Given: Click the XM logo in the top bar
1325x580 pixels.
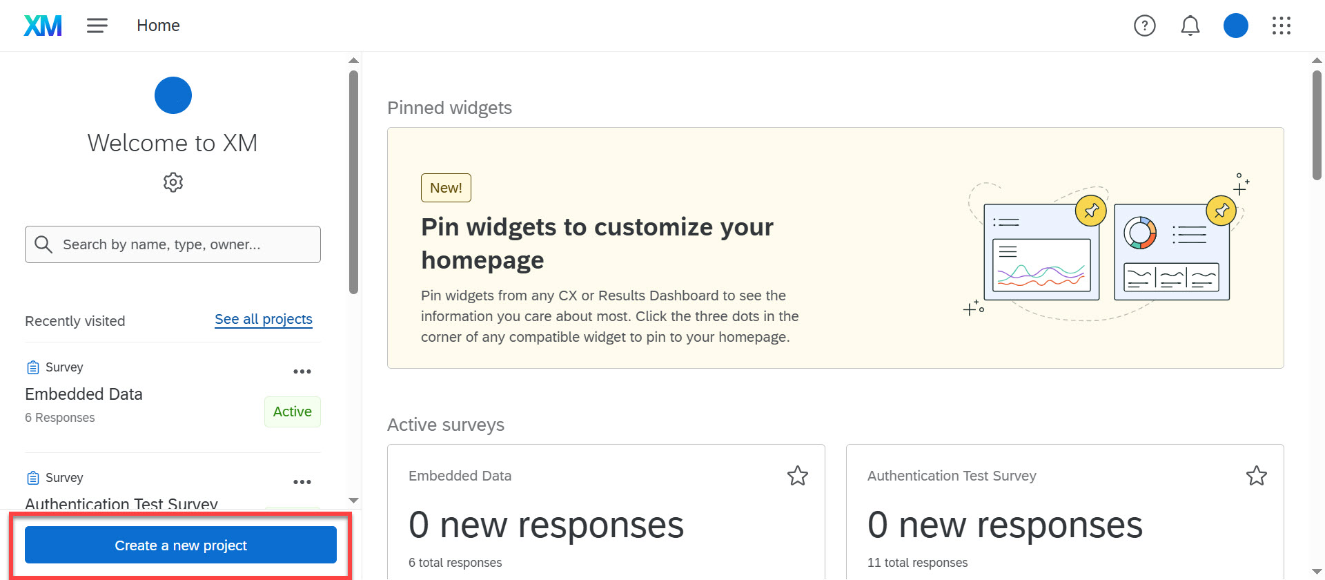Looking at the screenshot, I should pyautogui.click(x=42, y=25).
